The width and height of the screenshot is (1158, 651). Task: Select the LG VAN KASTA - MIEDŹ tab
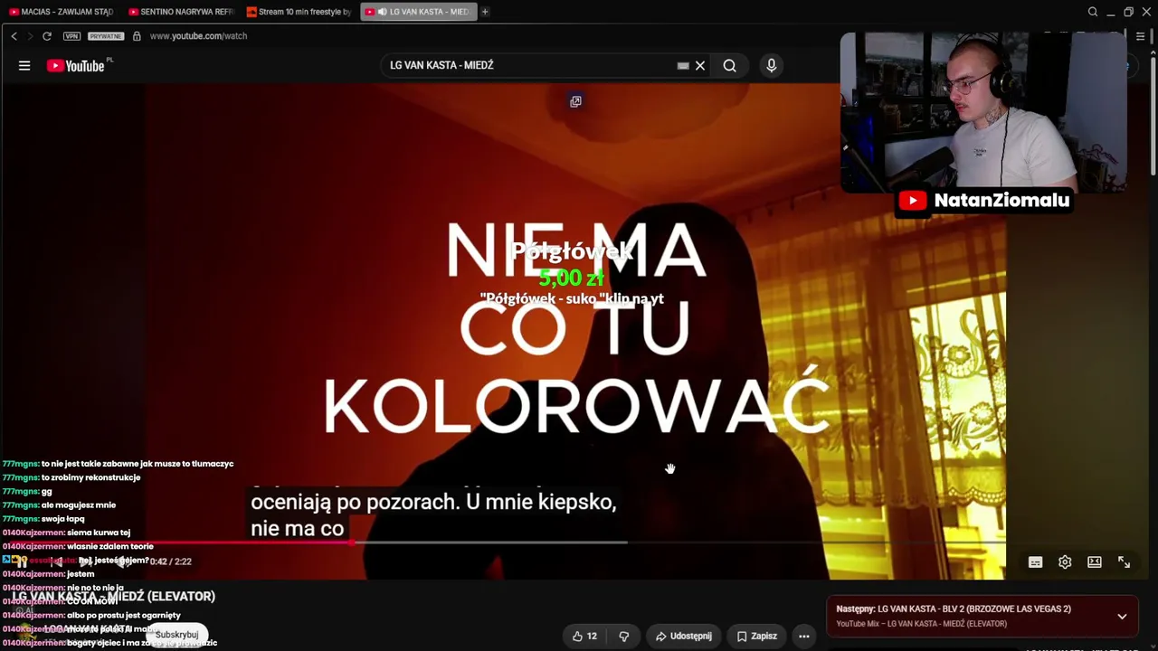[418, 12]
